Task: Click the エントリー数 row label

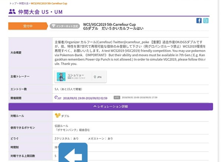Action: coord(19,89)
